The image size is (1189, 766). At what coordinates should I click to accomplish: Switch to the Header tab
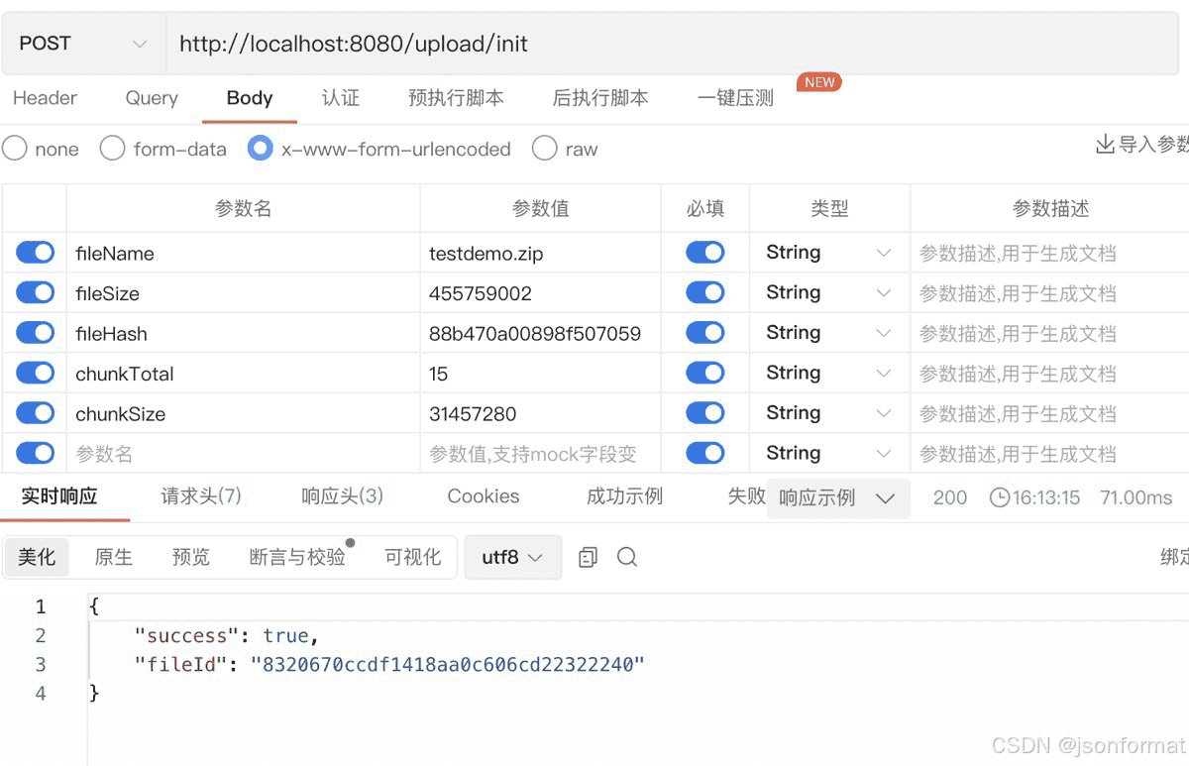[45, 98]
